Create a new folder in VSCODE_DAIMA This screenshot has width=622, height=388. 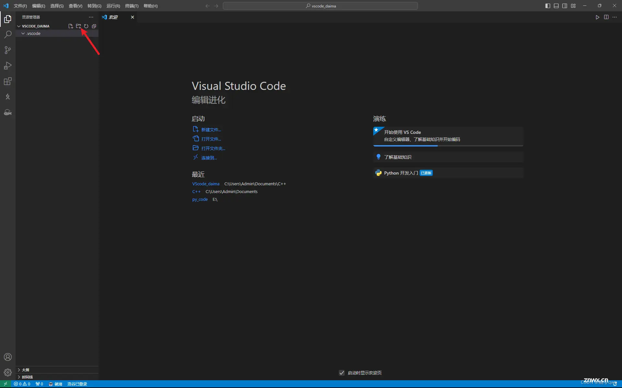(78, 26)
